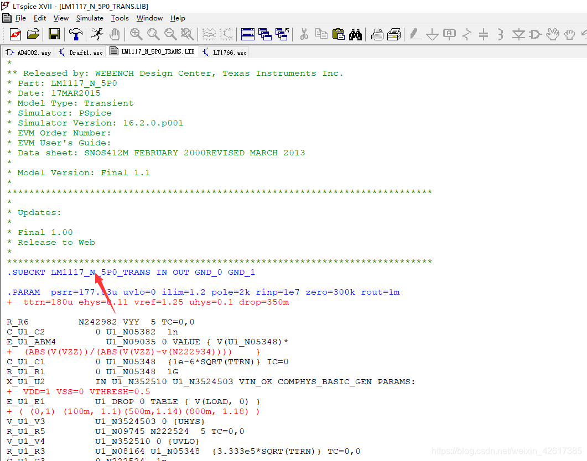Save file using the floppy disk icon
The width and height of the screenshot is (587, 461).
54,34
